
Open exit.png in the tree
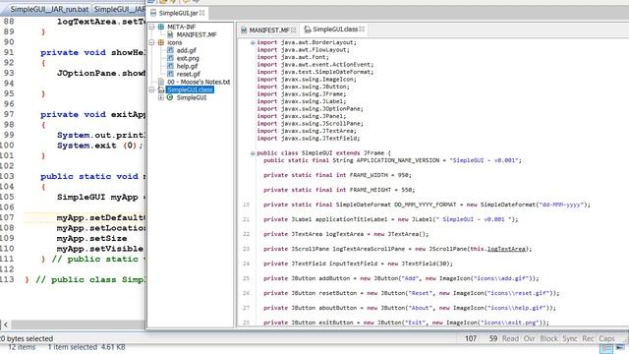pyautogui.click(x=188, y=59)
